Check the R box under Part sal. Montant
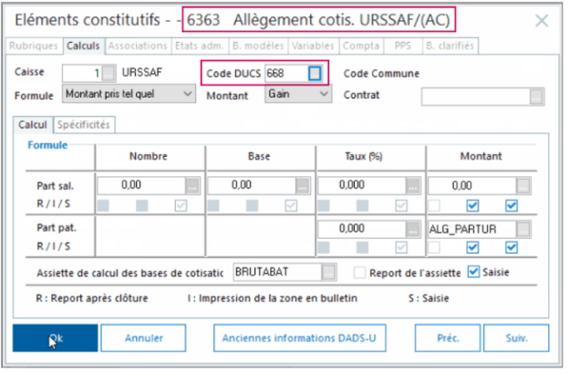 click(x=434, y=206)
